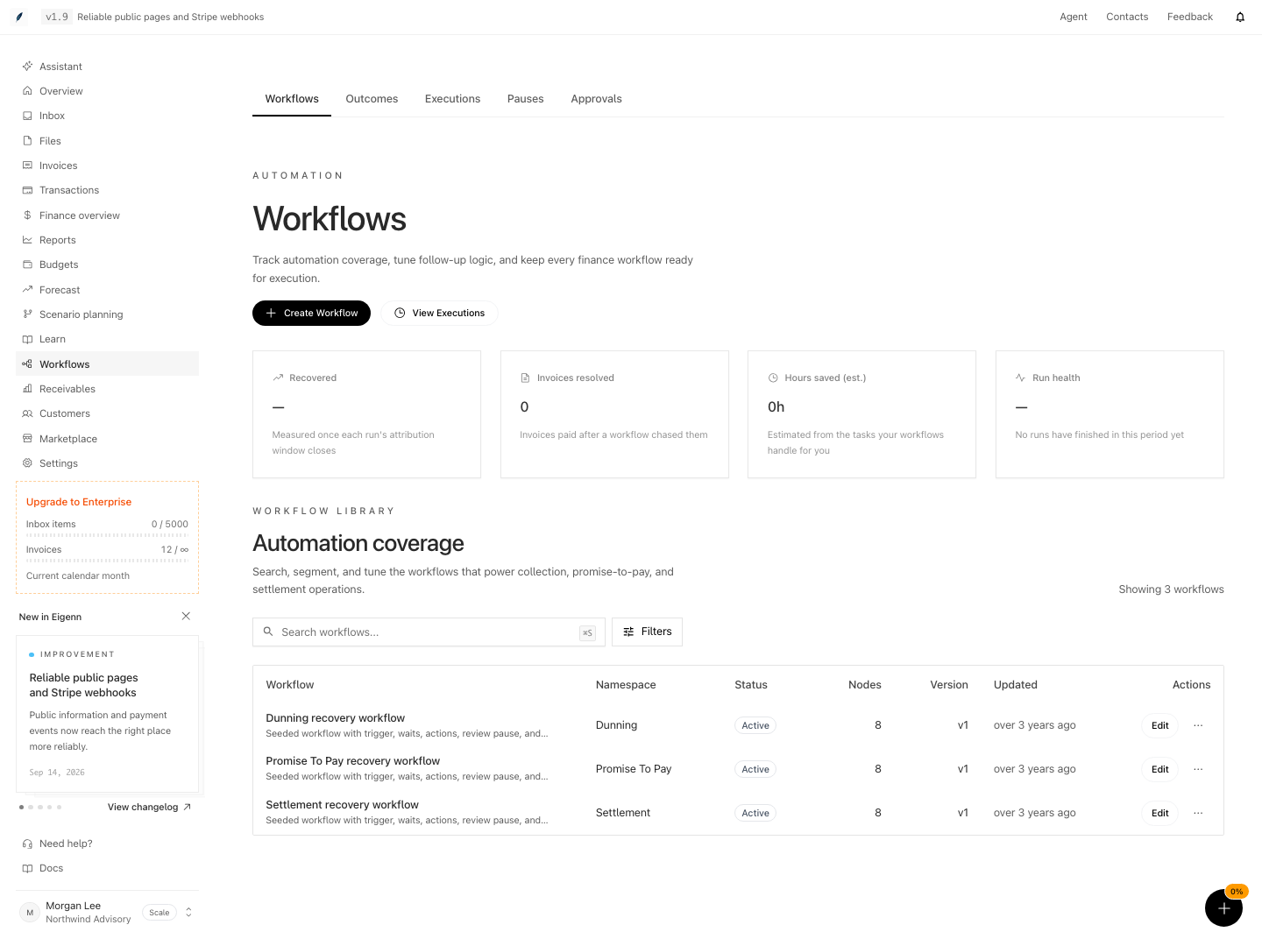Open Settings in the sidebar
The height and width of the screenshot is (946, 1262).
coord(107,463)
